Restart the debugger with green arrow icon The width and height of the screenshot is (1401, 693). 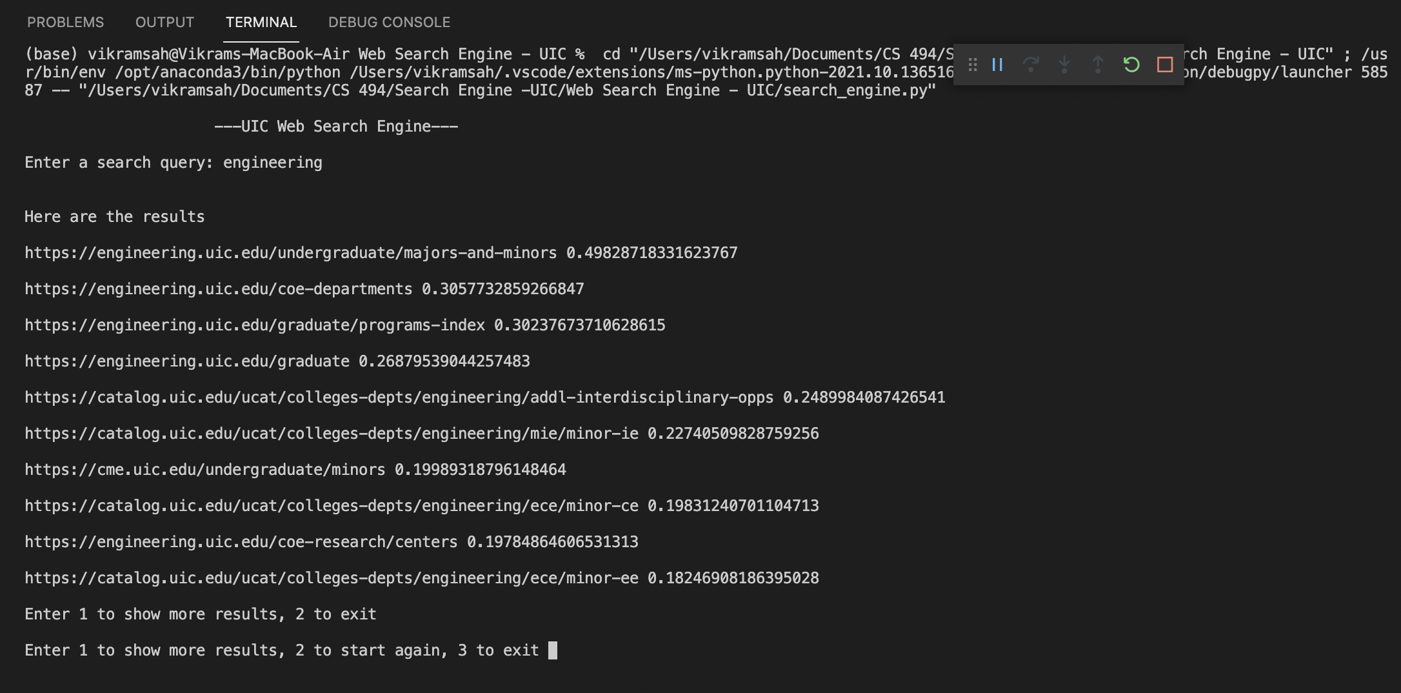1131,65
